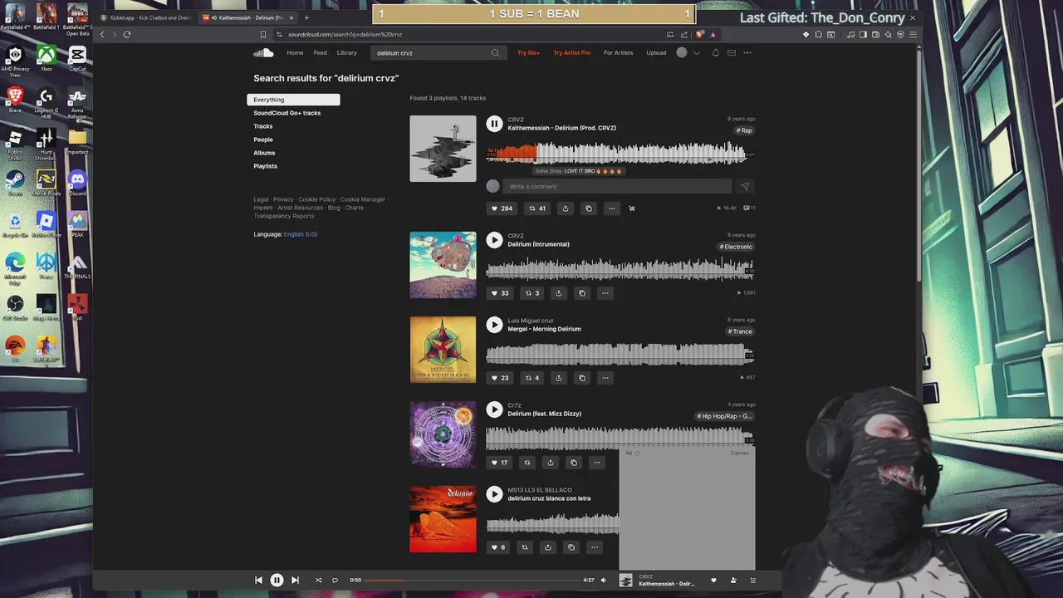Open more menu for Delirium (feat. Mizz Dizzy)

596,463
